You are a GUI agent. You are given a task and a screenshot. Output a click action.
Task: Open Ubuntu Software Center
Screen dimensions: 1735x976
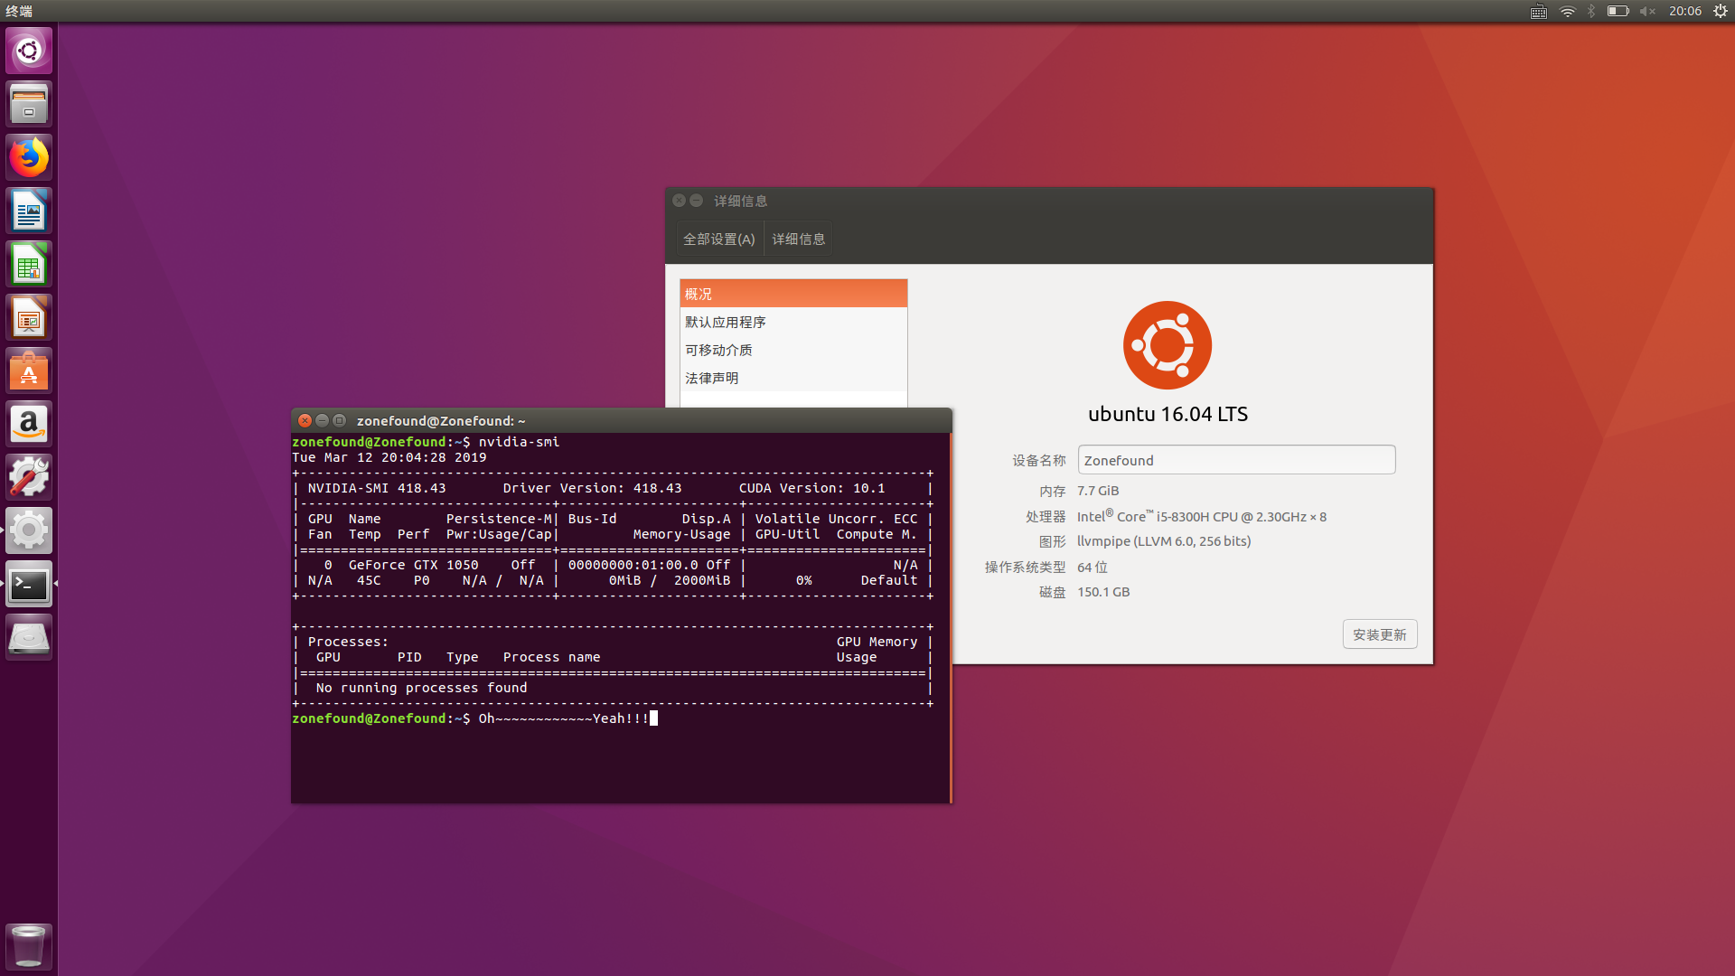29,370
